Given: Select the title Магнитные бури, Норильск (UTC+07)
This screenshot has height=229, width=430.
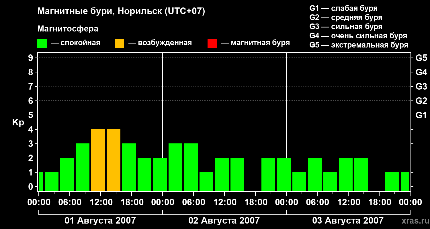Looking at the screenshot, I should pyautogui.click(x=121, y=12).
